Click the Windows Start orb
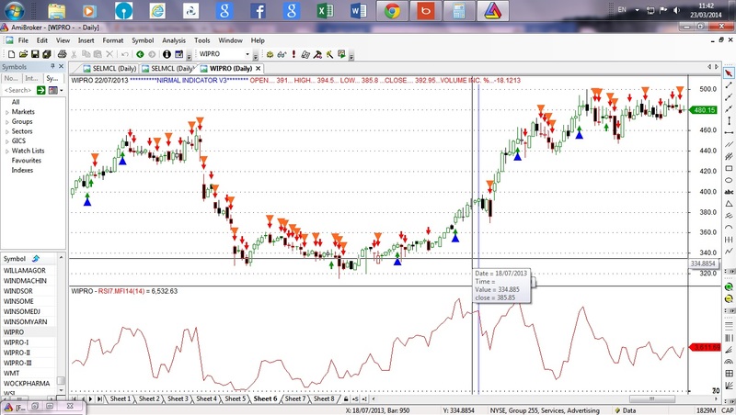The height and width of the screenshot is (415, 736). click(15, 10)
